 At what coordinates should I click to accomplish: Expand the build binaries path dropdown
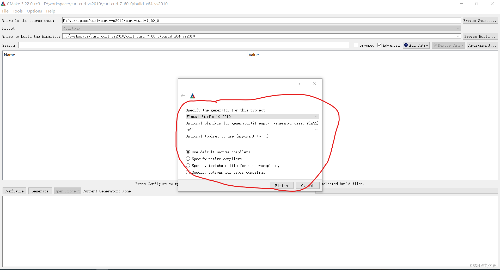458,36
